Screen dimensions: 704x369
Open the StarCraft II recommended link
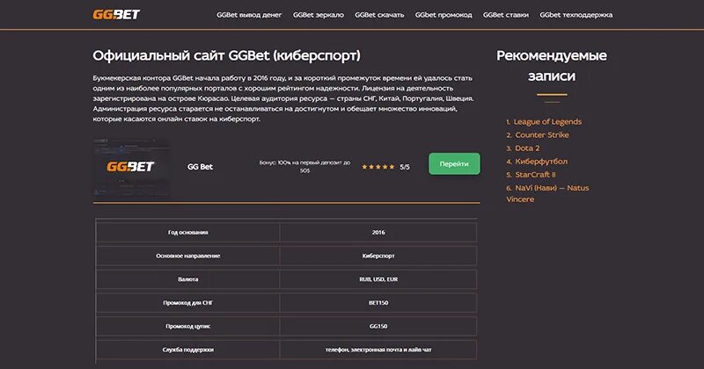click(535, 175)
